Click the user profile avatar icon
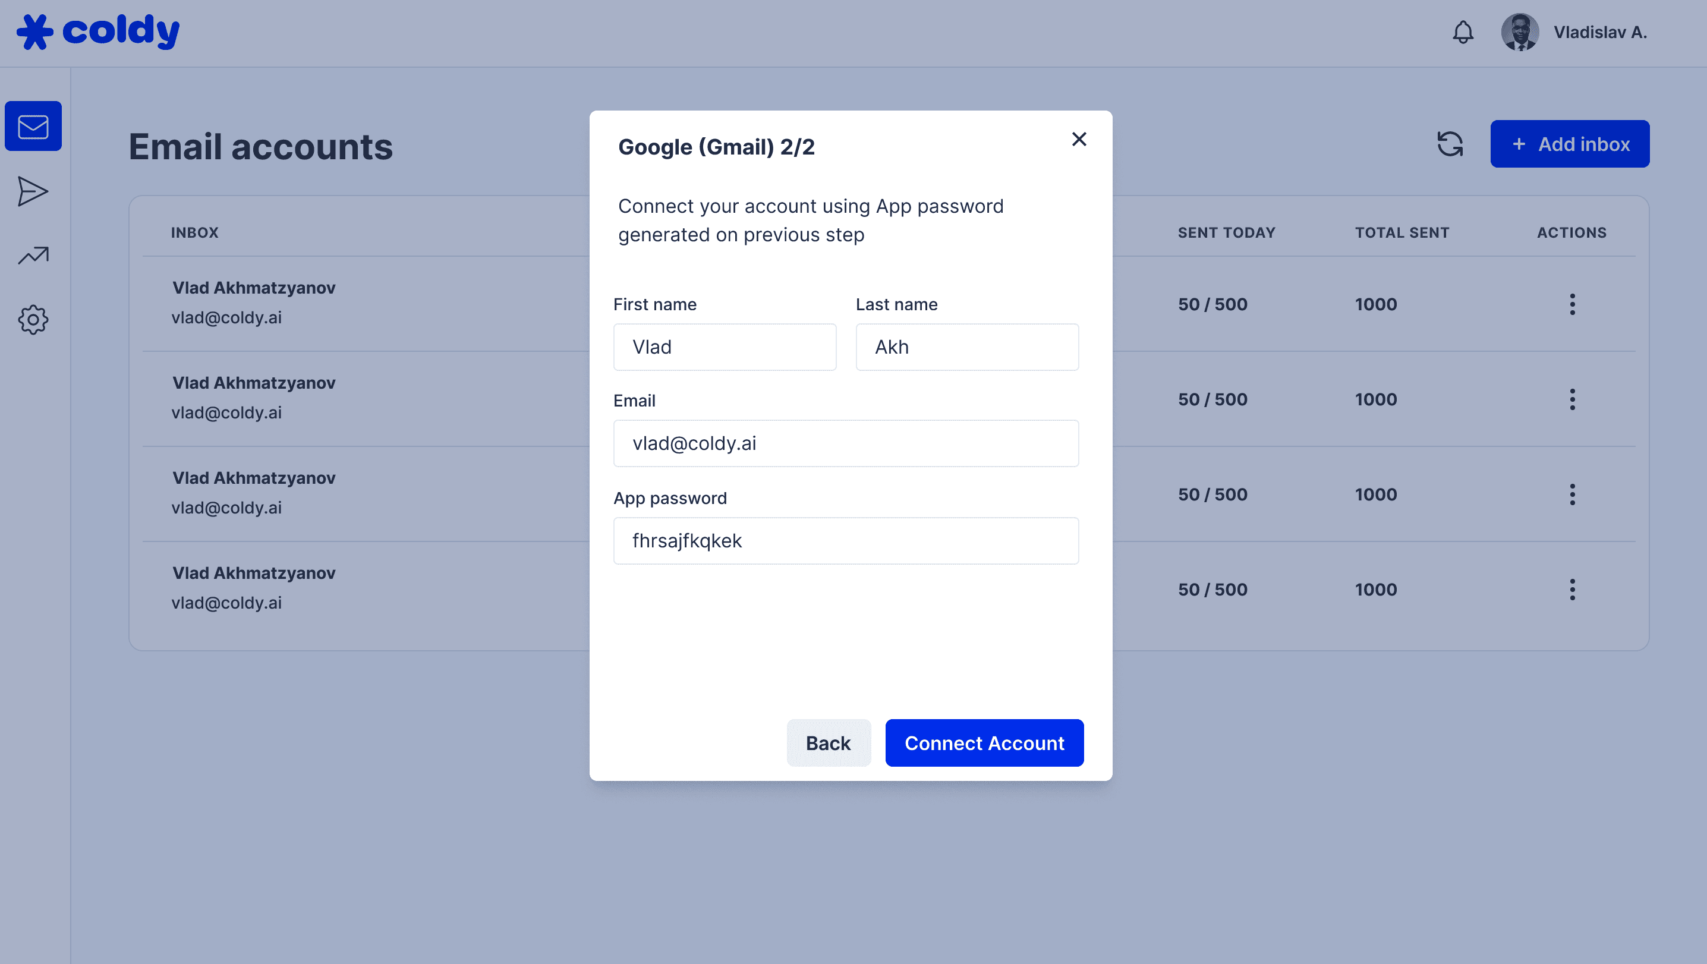This screenshot has height=964, width=1707. (x=1519, y=31)
